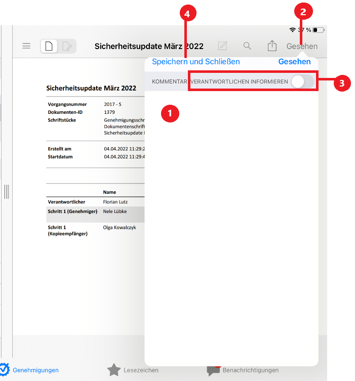Tap the compose note icon
The image size is (355, 381).
222,46
